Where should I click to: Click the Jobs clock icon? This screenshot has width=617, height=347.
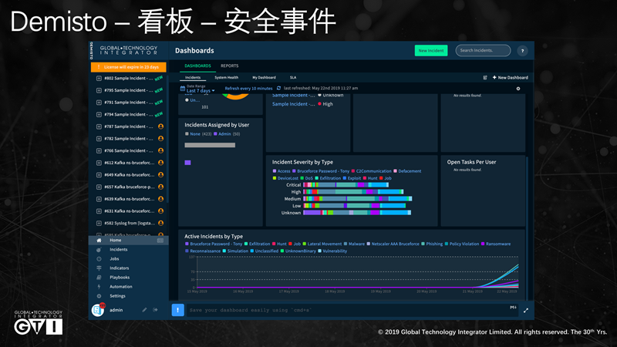(x=99, y=259)
